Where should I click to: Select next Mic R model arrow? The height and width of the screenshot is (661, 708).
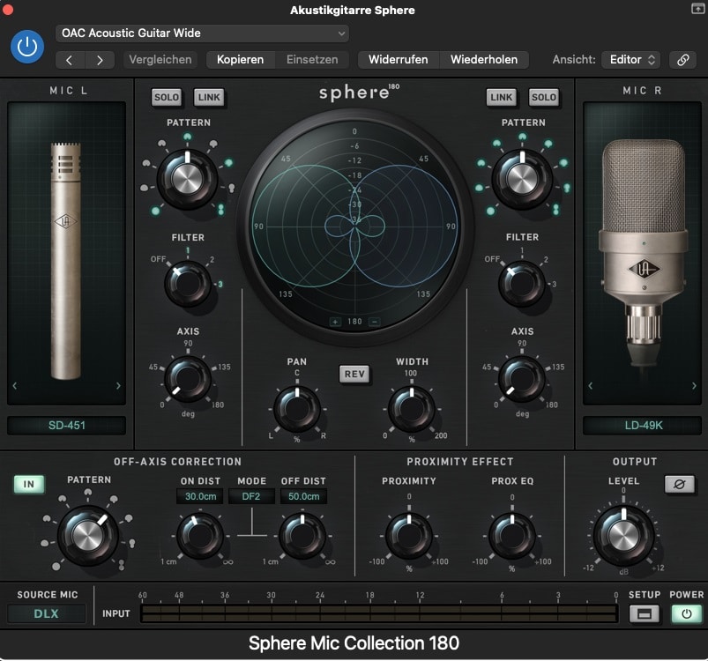point(694,386)
